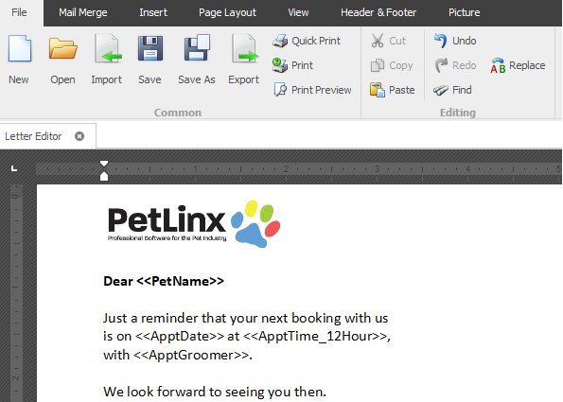Viewport: 563px width, 402px height.
Task: Switch to the Mail Merge tab
Action: pos(83,12)
